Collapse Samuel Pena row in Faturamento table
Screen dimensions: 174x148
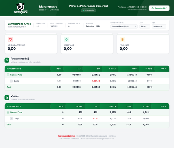pos(8,75)
